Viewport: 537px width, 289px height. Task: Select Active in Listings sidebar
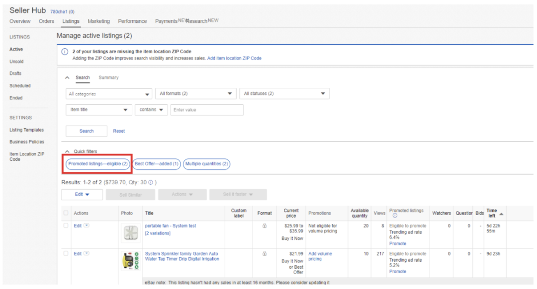coord(16,49)
